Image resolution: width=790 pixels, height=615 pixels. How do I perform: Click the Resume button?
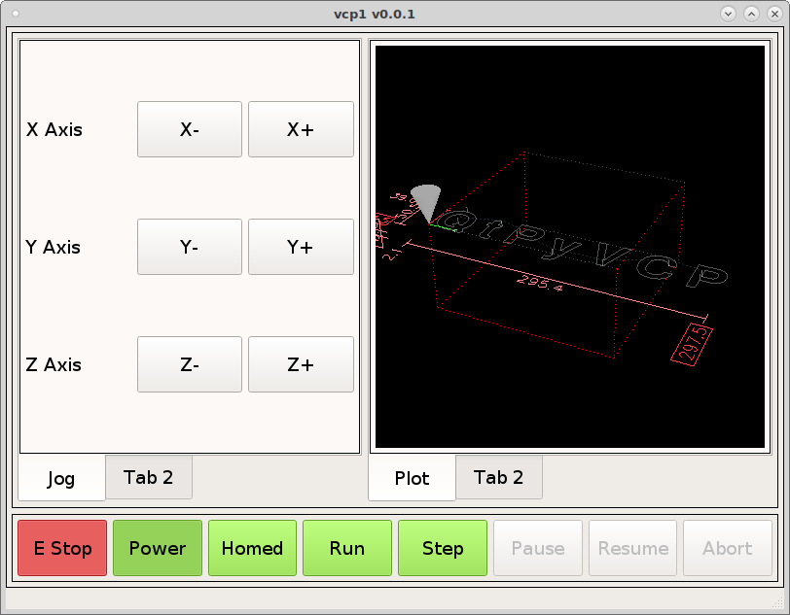click(x=632, y=548)
